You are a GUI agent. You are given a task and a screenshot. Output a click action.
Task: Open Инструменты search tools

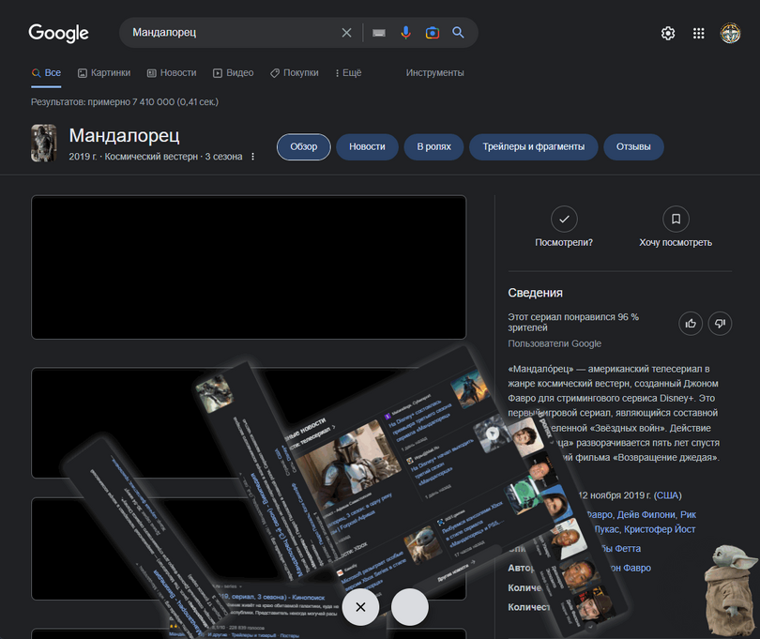(x=434, y=73)
